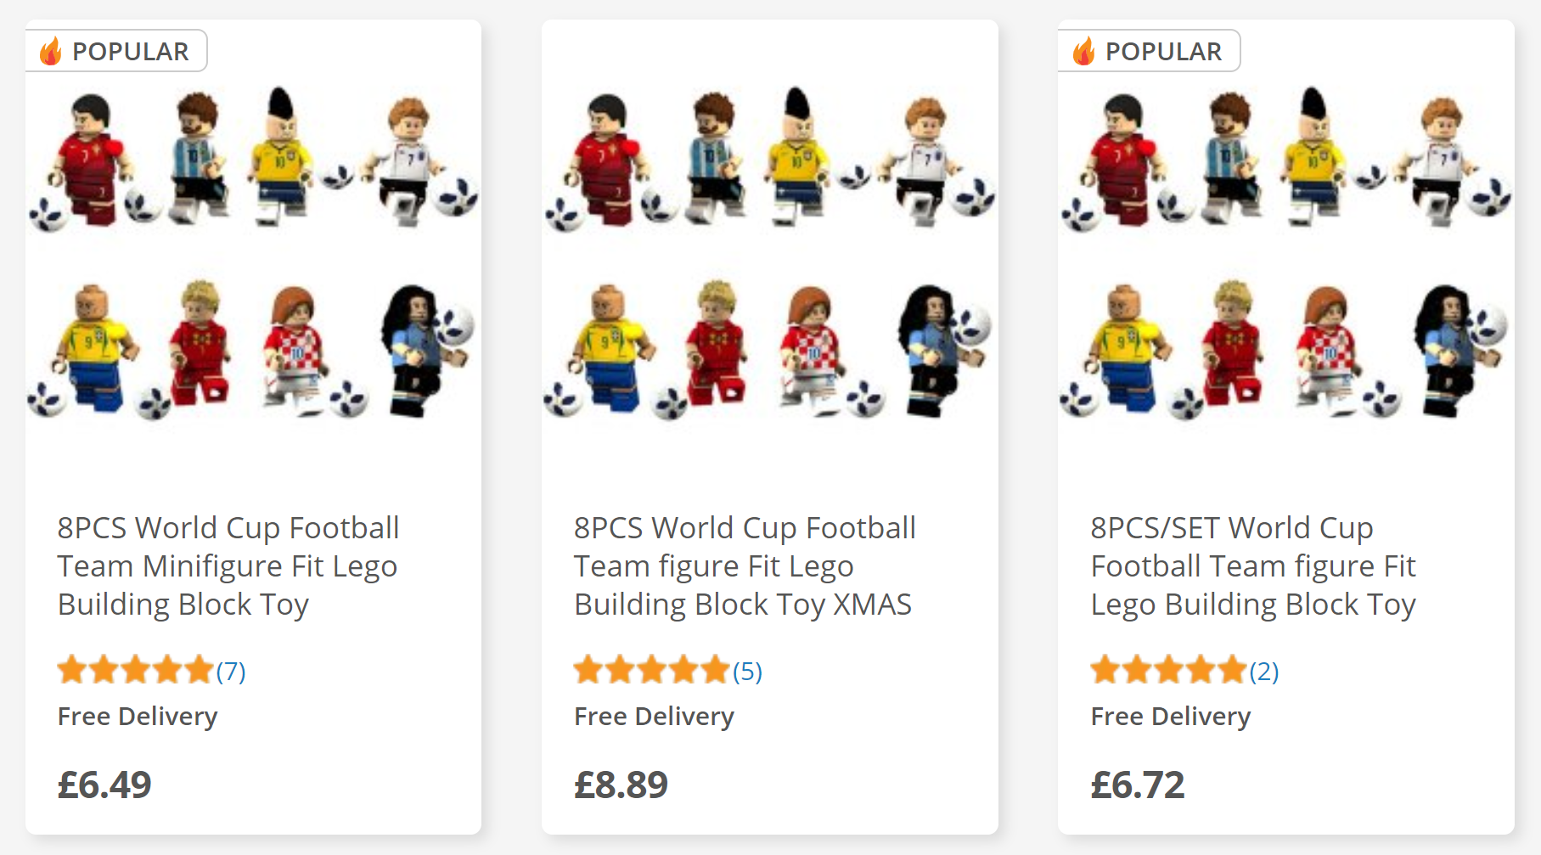The width and height of the screenshot is (1541, 855).
Task: View the (7) reviews count
Action: [x=231, y=672]
